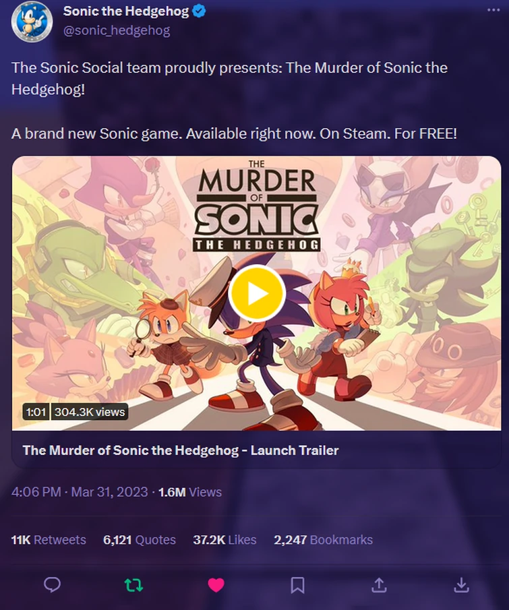509x610 pixels.
Task: Click the @sonic_hedgehog handle
Action: point(117,30)
